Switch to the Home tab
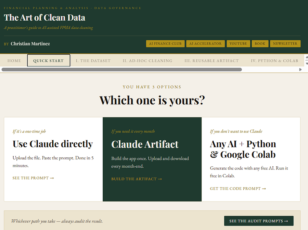This screenshot has height=230, width=308. tap(14, 61)
